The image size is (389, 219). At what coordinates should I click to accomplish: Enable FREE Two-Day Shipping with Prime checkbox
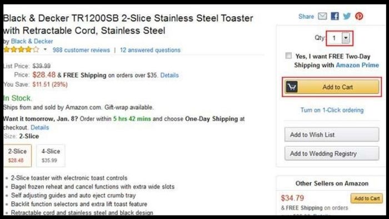click(288, 56)
